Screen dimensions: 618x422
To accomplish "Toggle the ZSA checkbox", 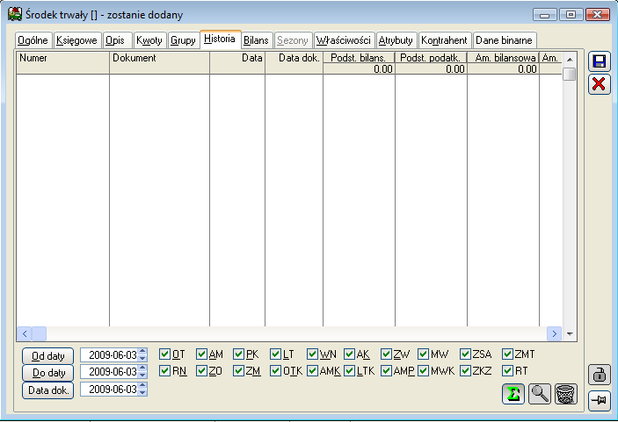I will 465,354.
